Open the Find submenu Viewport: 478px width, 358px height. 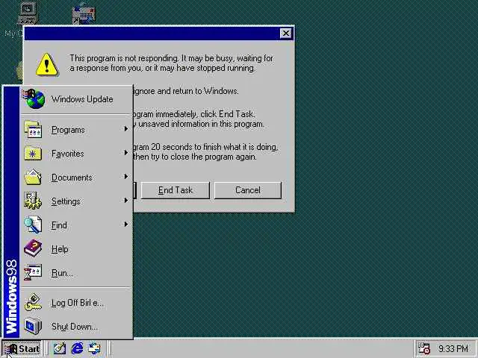click(76, 225)
